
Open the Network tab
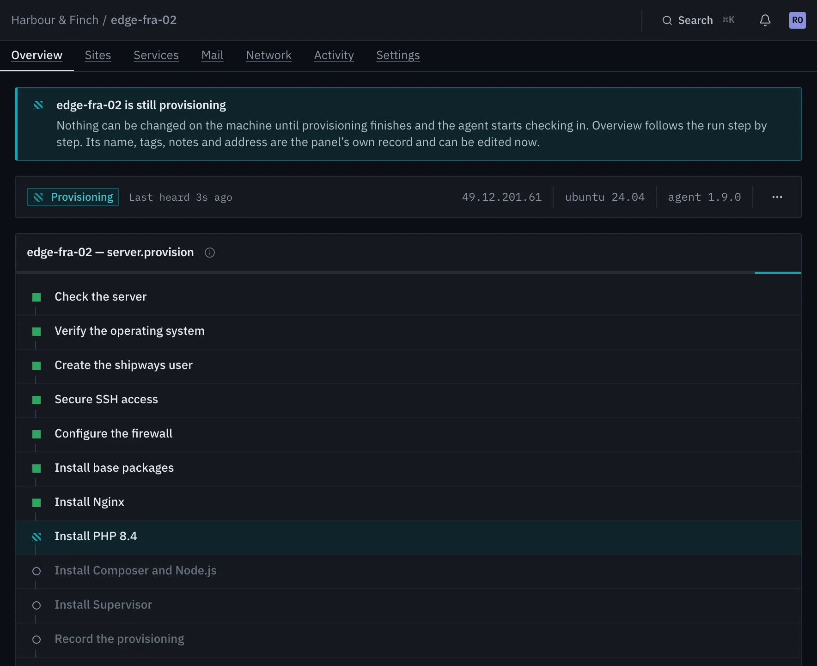(269, 55)
